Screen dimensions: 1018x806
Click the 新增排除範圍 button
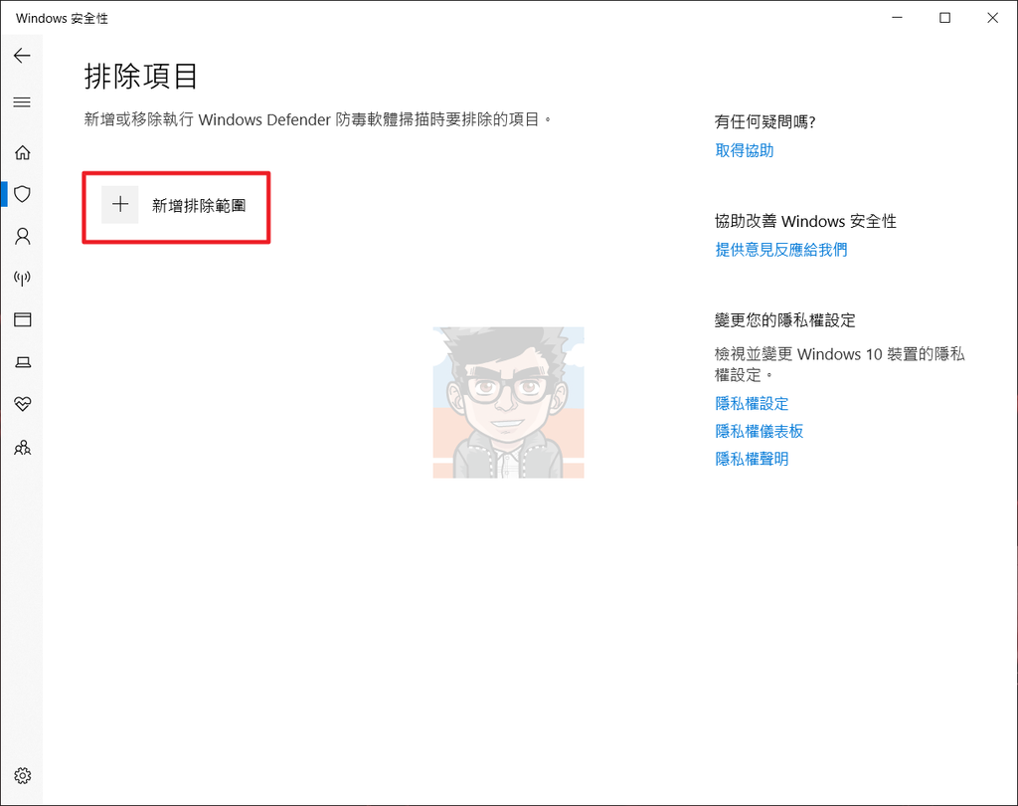click(x=176, y=206)
